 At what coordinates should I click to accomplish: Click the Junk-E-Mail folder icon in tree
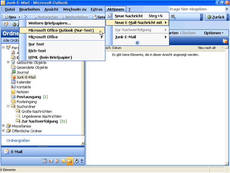click(x=13, y=77)
